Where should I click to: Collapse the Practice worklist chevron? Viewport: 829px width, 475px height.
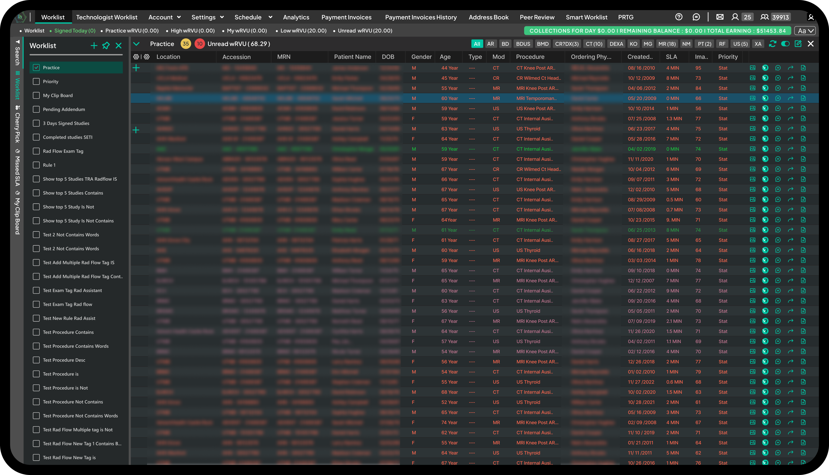pos(136,44)
